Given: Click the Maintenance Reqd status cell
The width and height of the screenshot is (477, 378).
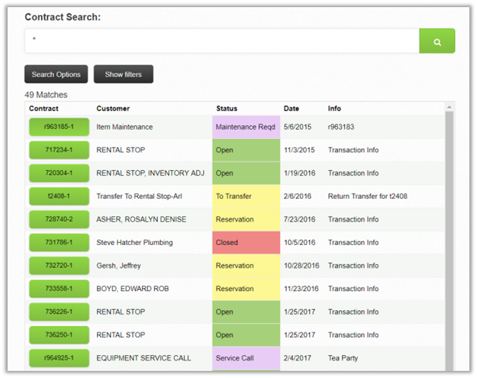Looking at the screenshot, I should click(246, 127).
